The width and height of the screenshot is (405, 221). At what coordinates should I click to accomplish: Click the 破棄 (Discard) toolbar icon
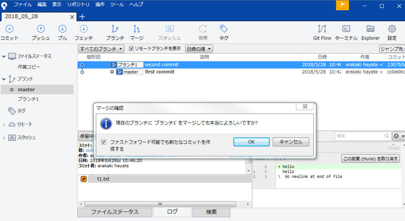click(203, 29)
